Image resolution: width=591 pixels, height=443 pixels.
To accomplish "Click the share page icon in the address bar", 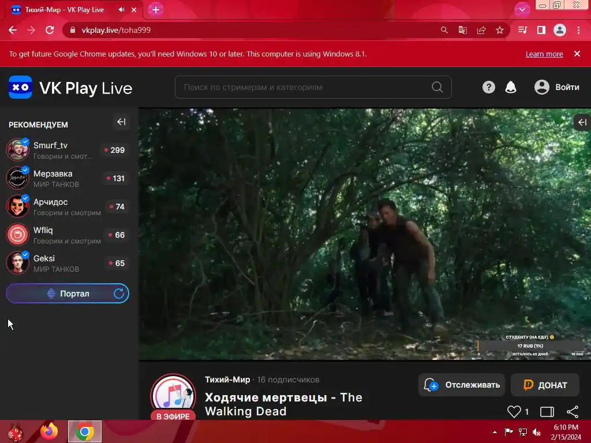I will (481, 30).
